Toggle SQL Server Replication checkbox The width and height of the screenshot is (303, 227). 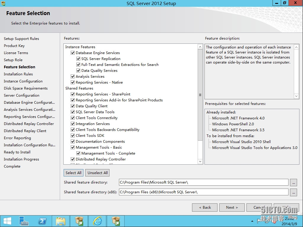coord(78,59)
